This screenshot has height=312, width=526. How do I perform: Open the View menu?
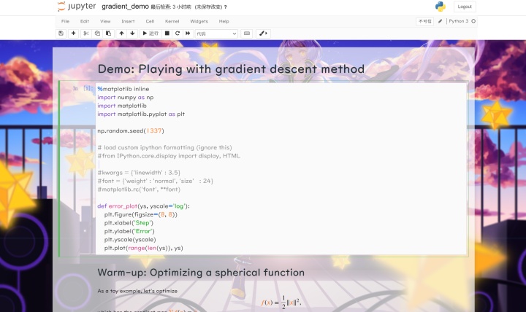(x=105, y=21)
